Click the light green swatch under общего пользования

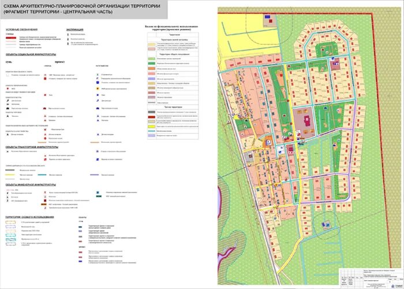[x=151, y=59]
